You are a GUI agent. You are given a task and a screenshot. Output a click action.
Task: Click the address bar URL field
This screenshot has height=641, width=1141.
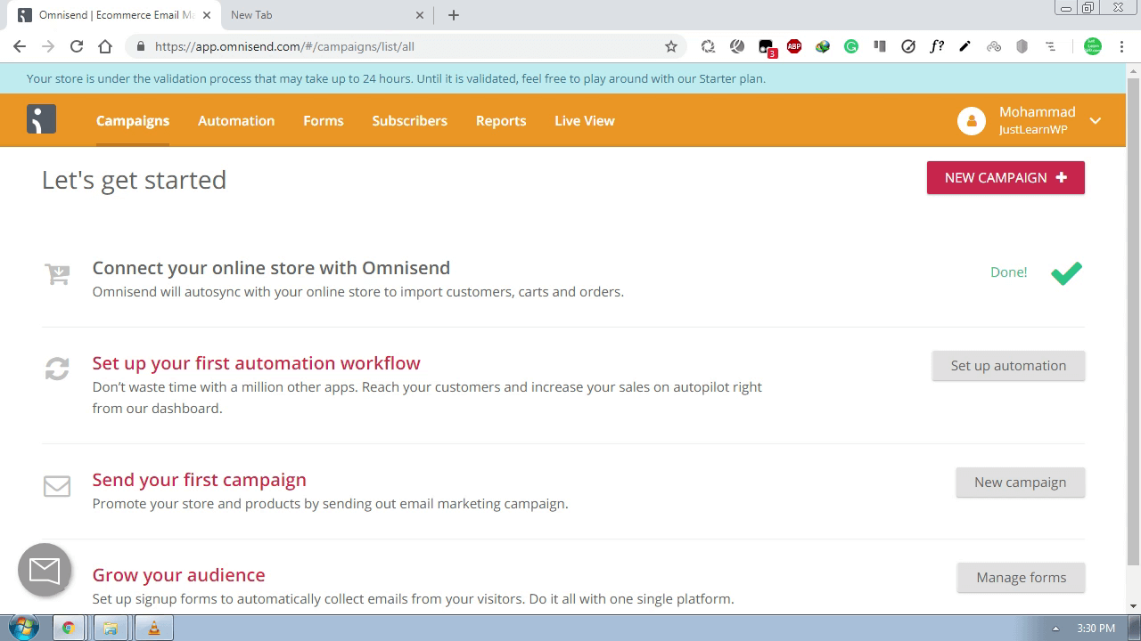tap(406, 46)
